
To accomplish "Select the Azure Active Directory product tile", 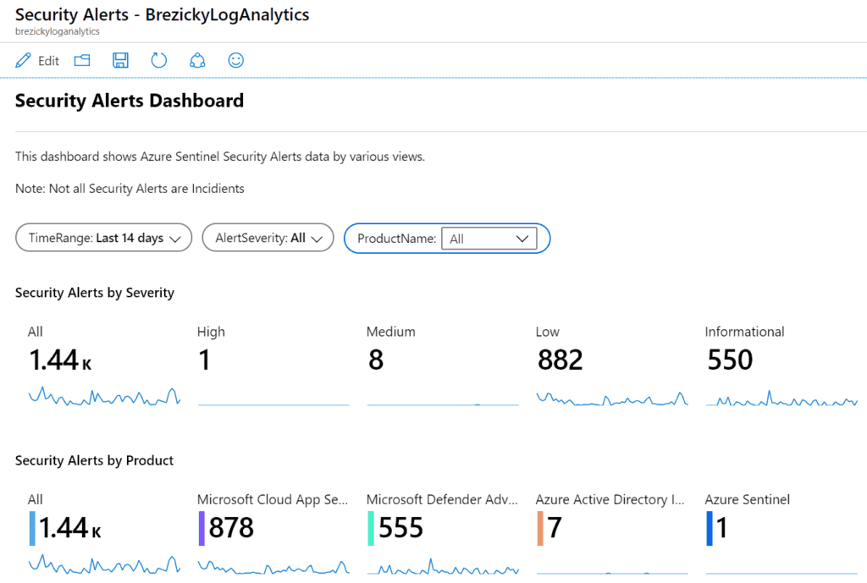I will coord(612,533).
